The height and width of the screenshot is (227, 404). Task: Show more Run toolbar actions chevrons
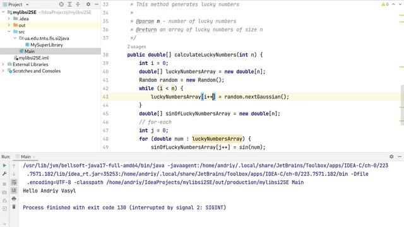click(x=4, y=224)
